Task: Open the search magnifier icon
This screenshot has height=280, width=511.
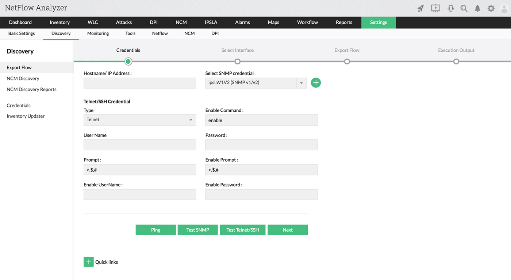Action: click(x=464, y=8)
